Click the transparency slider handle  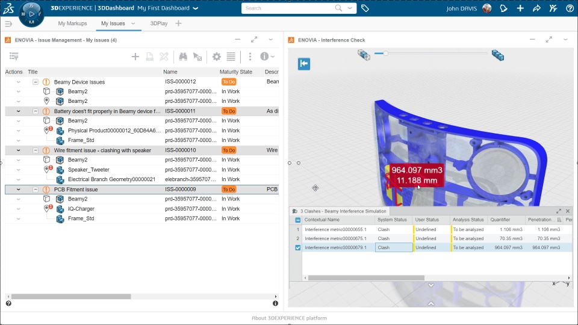(x=385, y=54)
